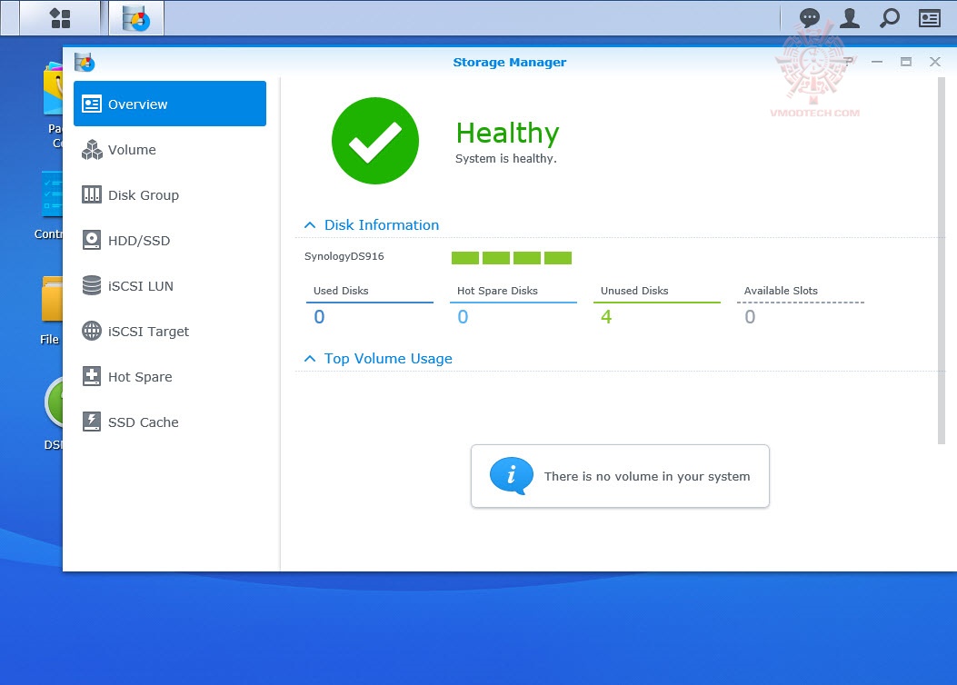Click the Storage Manager help question mark

pyautogui.click(x=848, y=62)
